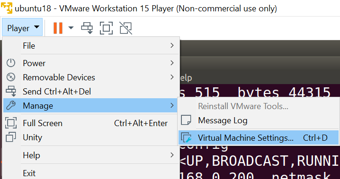Screen dimensions: 340x179
Task: Click the Message Log note icon
Action: click(186, 120)
